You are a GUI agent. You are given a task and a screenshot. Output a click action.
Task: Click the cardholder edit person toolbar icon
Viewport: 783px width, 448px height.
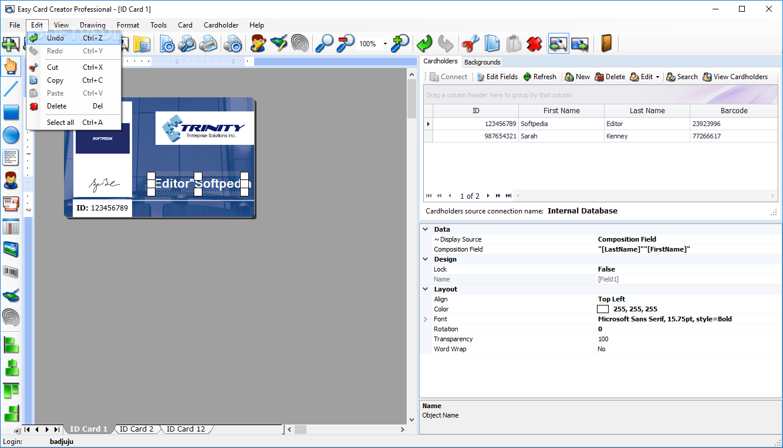pyautogui.click(x=258, y=44)
